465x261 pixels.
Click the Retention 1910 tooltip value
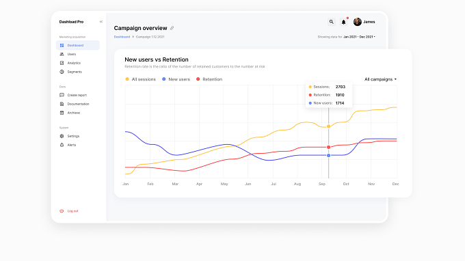340,95
